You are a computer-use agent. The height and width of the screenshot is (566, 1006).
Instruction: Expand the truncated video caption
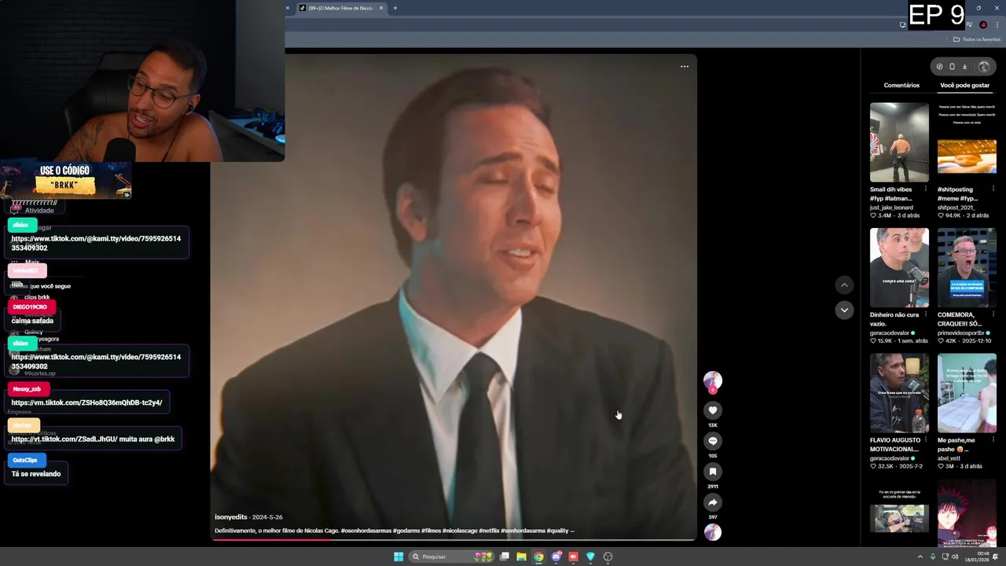572,531
